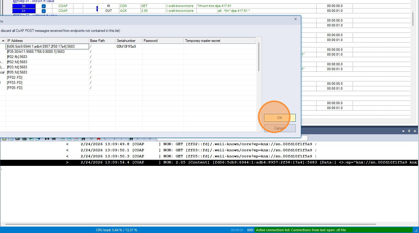Select IP address [fd06:5cb9:6944:1:adb4:8957:2f58:17a4]:5683 cell
The height and width of the screenshot is (233, 419).
(47, 46)
